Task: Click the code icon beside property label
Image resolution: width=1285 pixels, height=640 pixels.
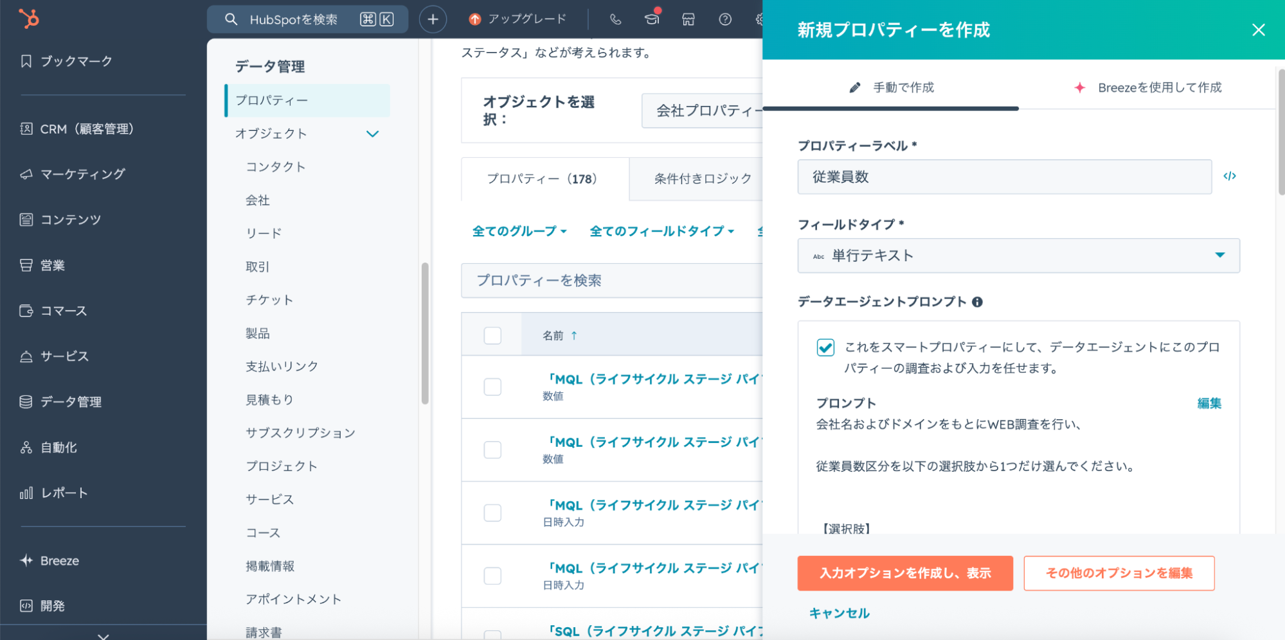Action: 1229,177
